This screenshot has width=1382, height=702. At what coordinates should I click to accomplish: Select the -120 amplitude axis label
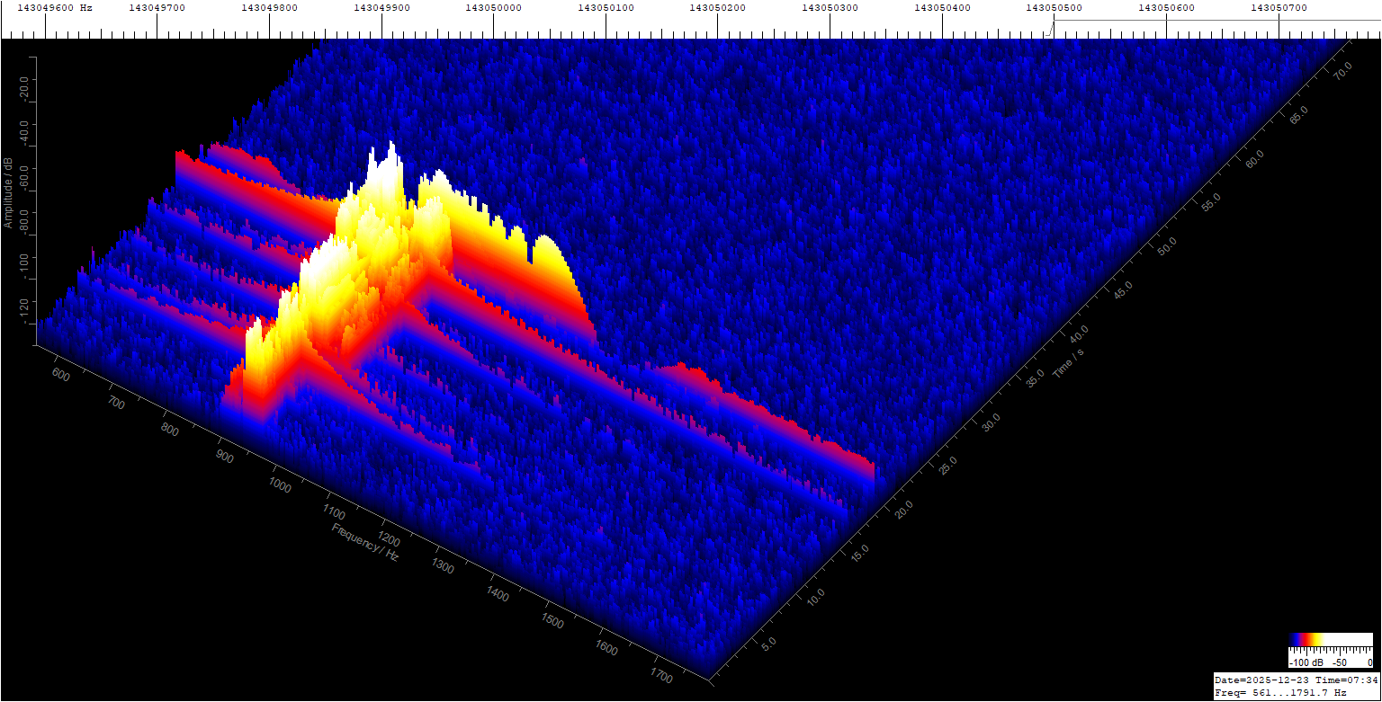[x=22, y=310]
